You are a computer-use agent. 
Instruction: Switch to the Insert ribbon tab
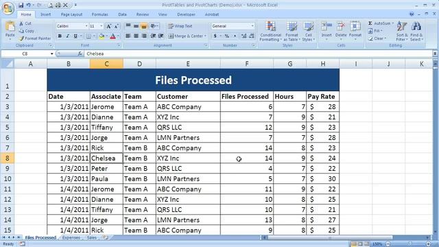[46, 14]
